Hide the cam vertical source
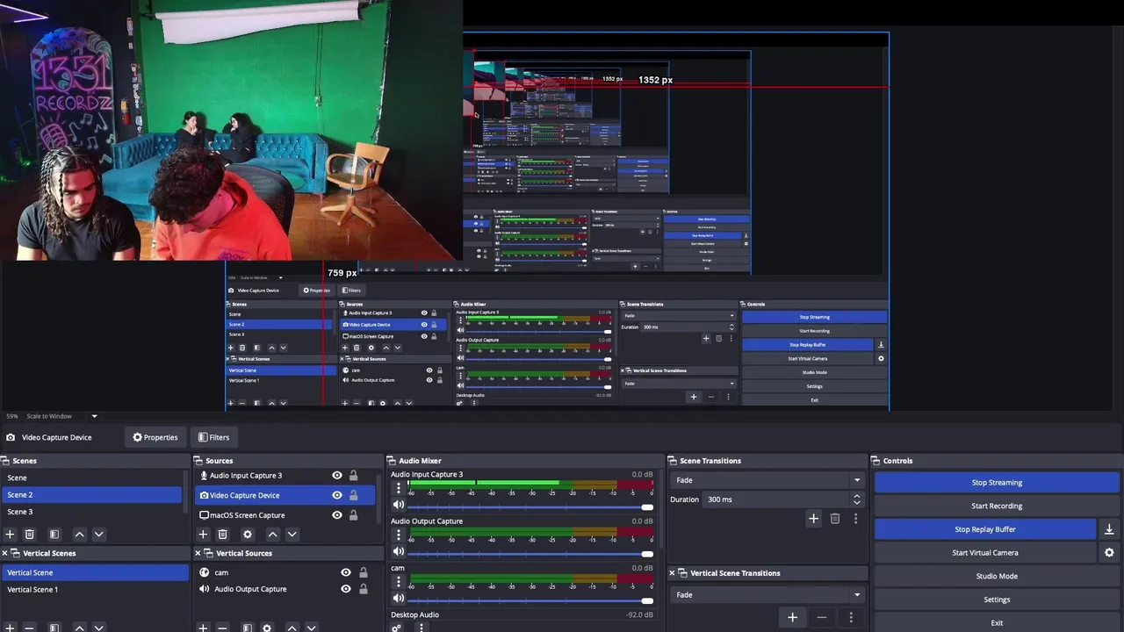This screenshot has height=632, width=1124. tap(346, 572)
